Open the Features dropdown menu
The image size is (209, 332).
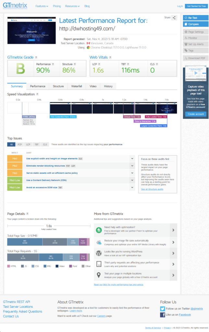[x=42, y=6]
